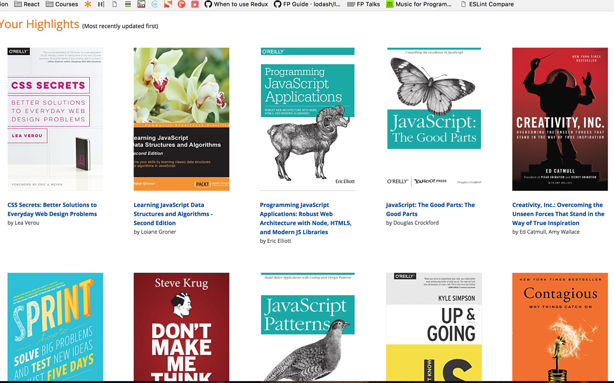Open FP Talks bookmark
The height and width of the screenshot is (383, 614).
pyautogui.click(x=364, y=4)
